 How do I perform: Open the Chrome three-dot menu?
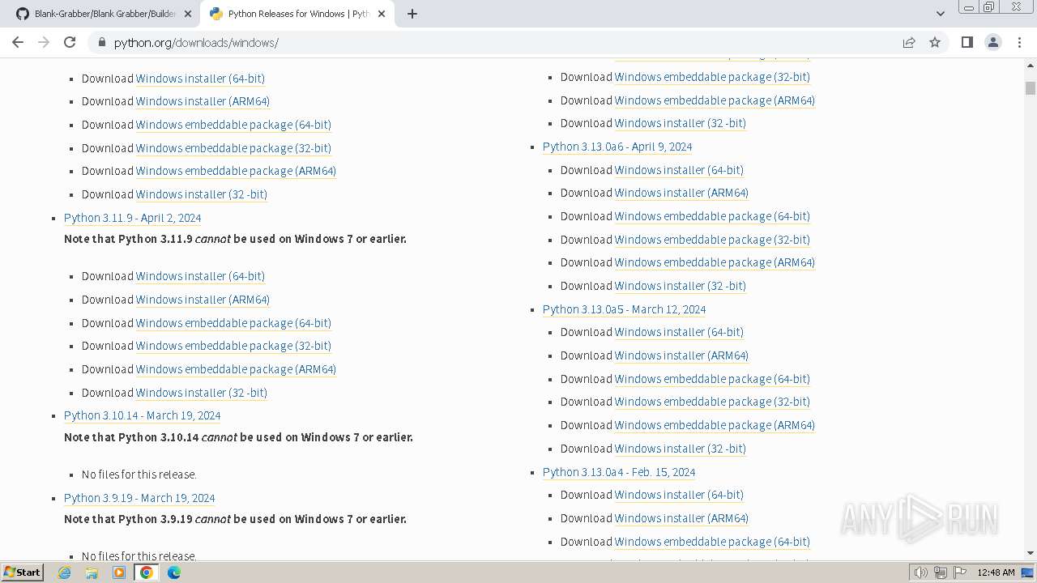[x=1019, y=42]
